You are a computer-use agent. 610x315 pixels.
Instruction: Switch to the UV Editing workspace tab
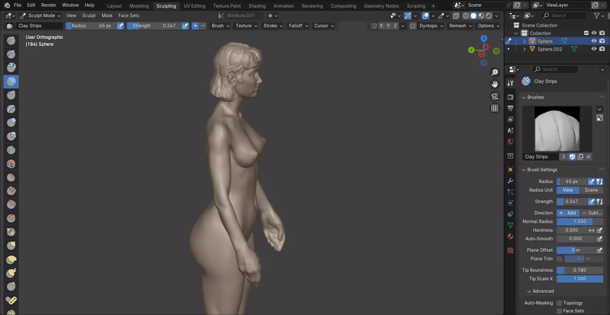pos(194,6)
